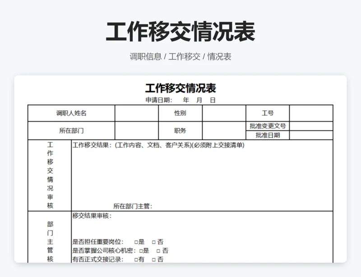
Task: Click the 所在部门主管 signature label
Action: pyautogui.click(x=133, y=207)
